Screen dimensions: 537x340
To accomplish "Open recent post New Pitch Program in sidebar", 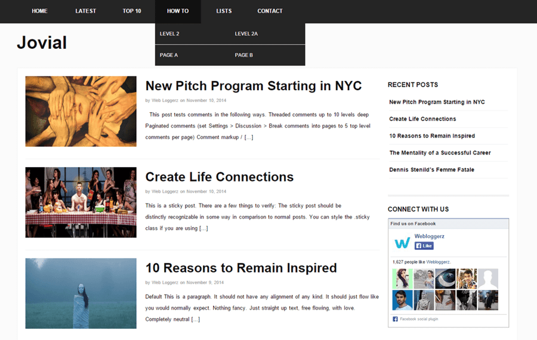I will (x=437, y=102).
